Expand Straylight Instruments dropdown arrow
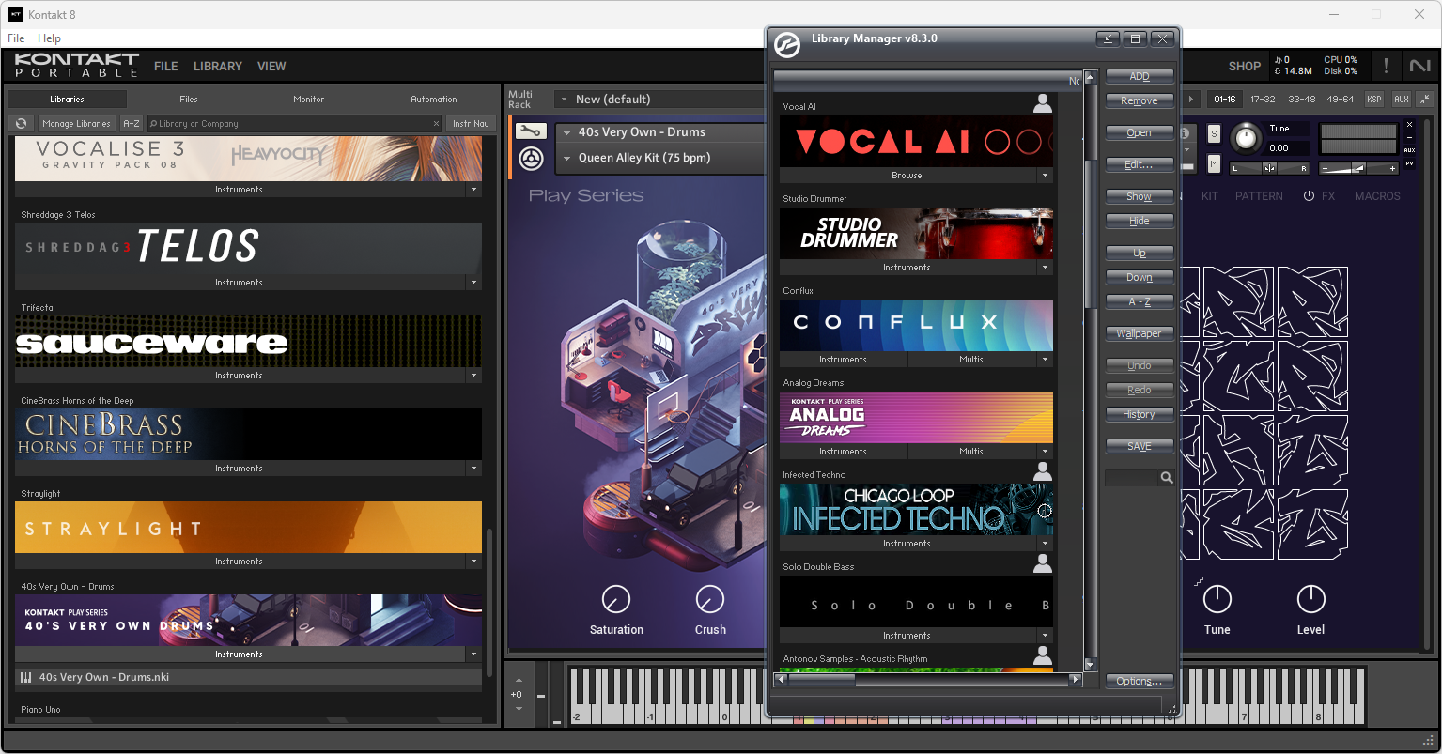The image size is (1442, 754). (x=473, y=562)
